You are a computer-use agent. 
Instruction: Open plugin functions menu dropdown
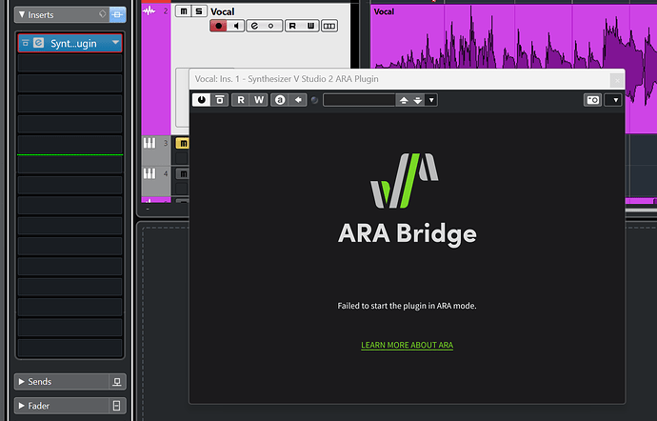click(613, 100)
